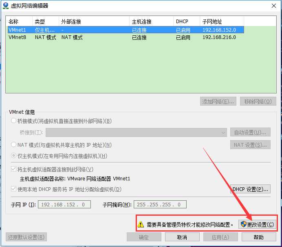
Task: Close the 虚拟网络编辑器 dialog
Action: tap(274, 6)
